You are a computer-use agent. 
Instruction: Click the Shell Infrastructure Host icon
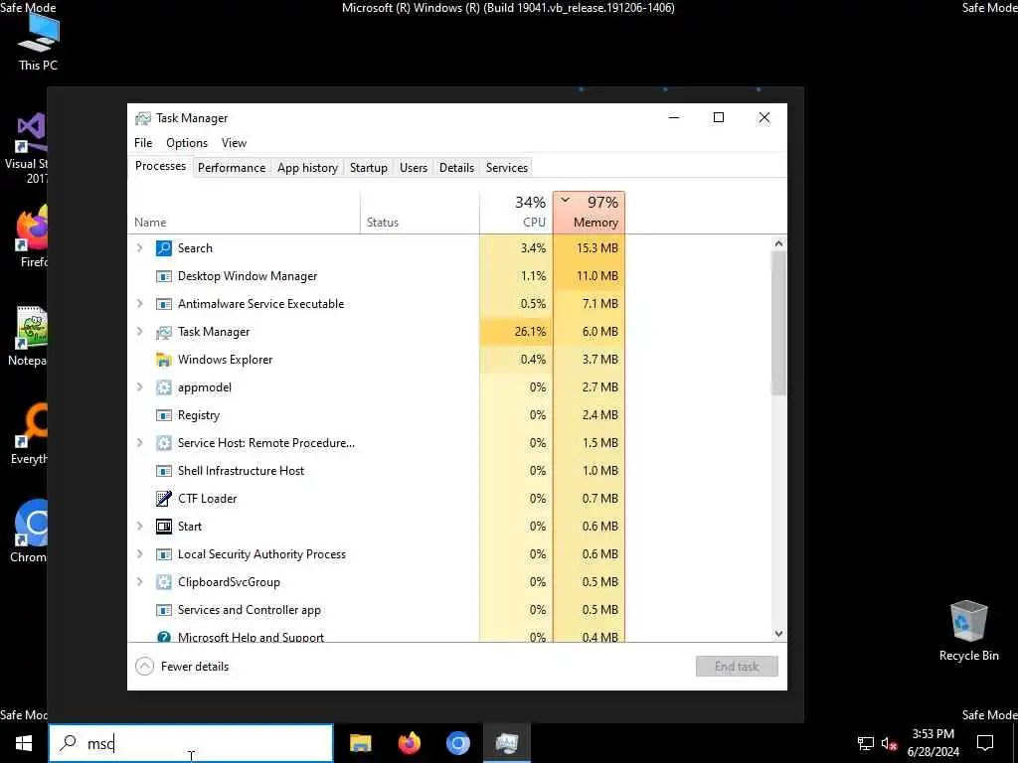point(164,471)
